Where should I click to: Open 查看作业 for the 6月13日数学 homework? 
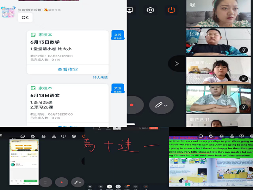coord(68,69)
